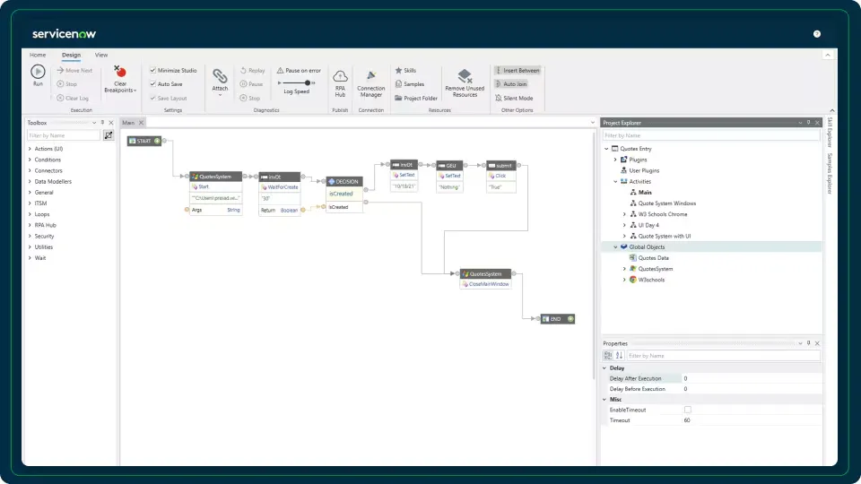861x484 pixels.
Task: Select Quotes Data global object
Action: coord(653,258)
